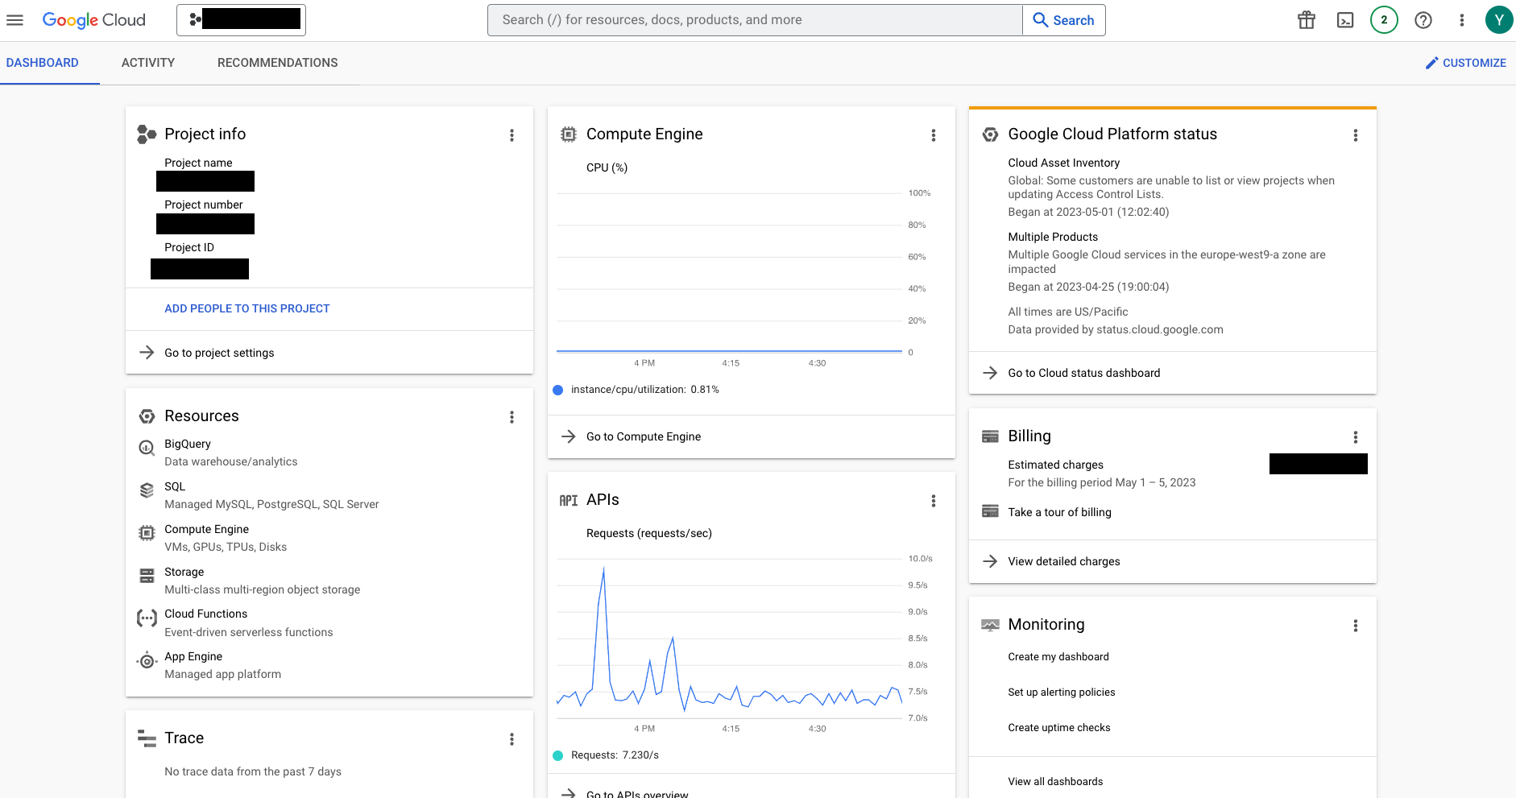Expand the Billing card options menu
The height and width of the screenshot is (798, 1516).
(1356, 437)
